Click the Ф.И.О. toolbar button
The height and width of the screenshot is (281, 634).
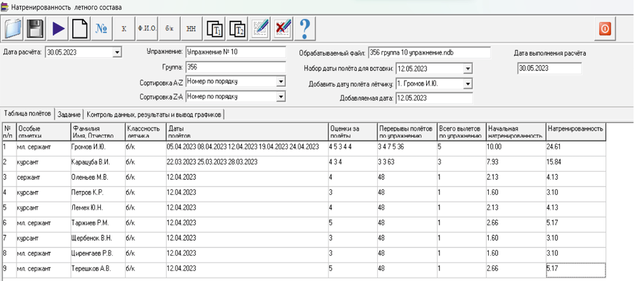click(147, 28)
